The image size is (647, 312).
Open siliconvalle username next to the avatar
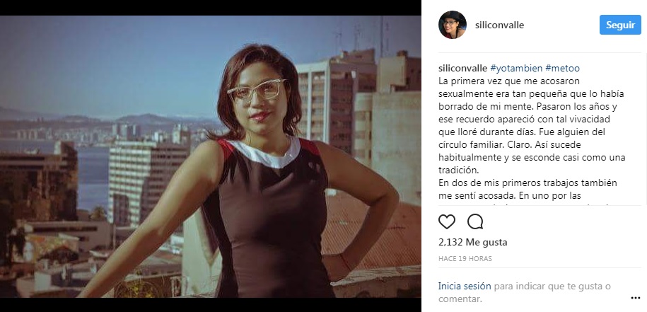coord(499,25)
